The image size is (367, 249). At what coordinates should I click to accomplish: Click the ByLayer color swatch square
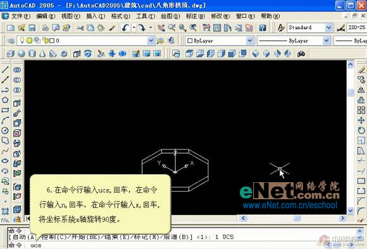pos(190,41)
